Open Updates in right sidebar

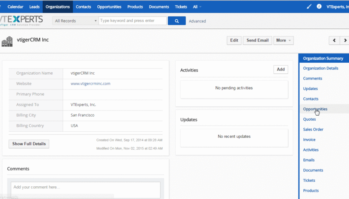[x=310, y=89]
